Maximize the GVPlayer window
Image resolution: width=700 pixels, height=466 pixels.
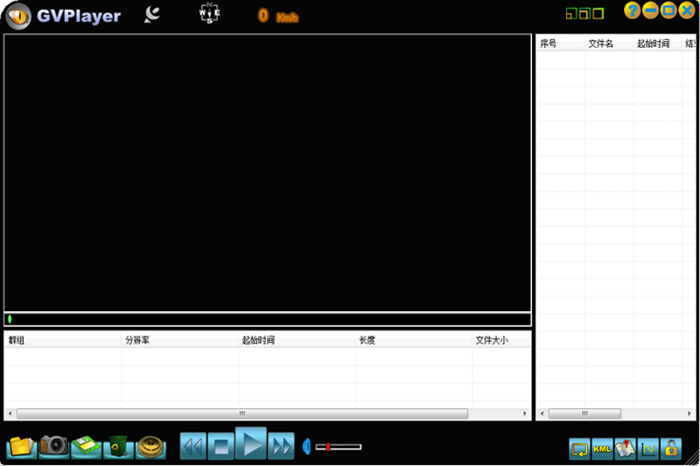coord(668,10)
